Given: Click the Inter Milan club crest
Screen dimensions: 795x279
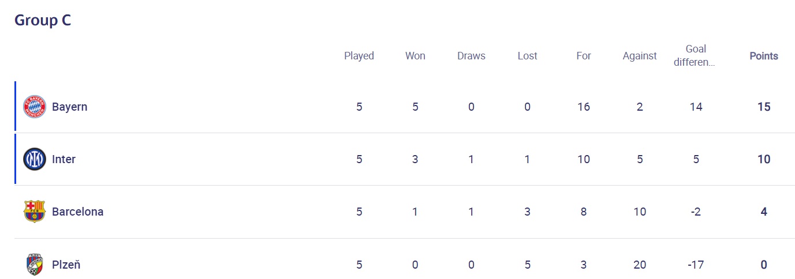Looking at the screenshot, I should point(34,159).
